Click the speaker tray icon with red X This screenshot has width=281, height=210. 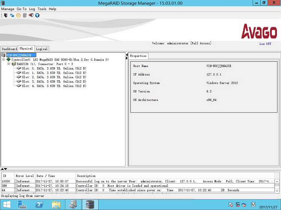244,204
